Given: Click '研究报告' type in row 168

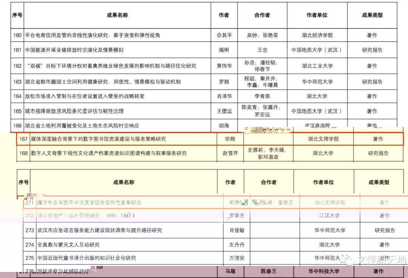Looking at the screenshot, I should 378,153.
